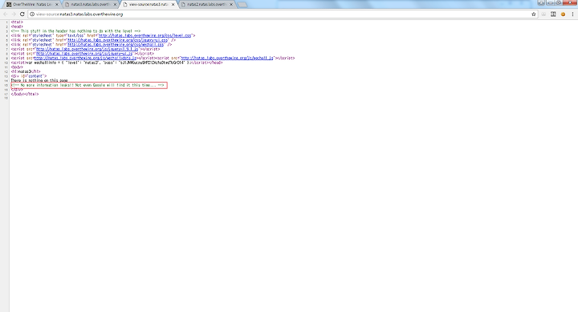
Task: Close the first natas3.natas.labs tab
Action: pos(115,5)
